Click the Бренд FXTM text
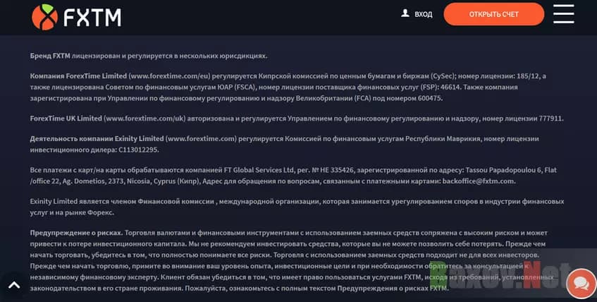597x302 pixels. [50, 56]
